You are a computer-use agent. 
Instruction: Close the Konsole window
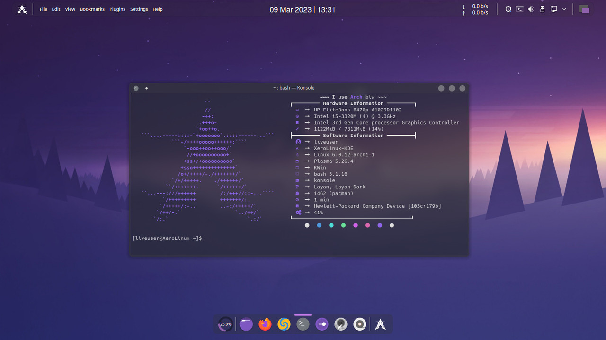[463, 88]
